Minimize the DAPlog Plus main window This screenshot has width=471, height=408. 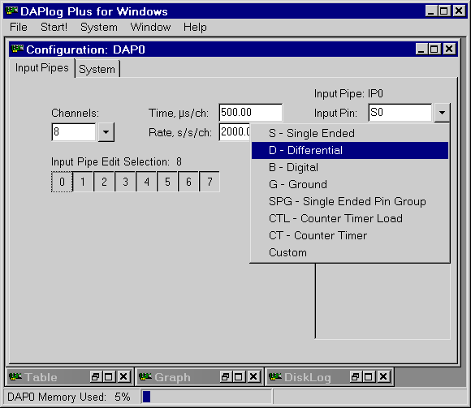coord(431,11)
